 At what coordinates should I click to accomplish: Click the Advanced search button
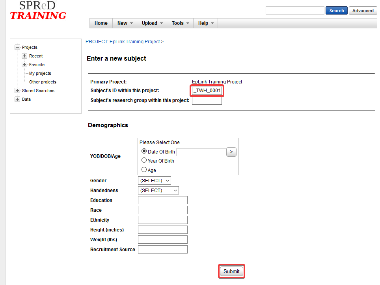[x=363, y=11]
